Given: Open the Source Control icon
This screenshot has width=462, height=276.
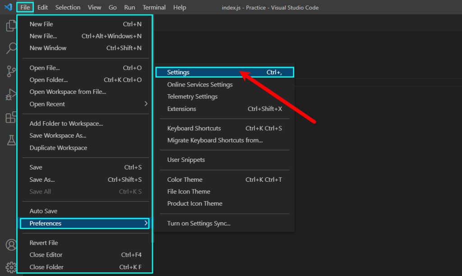Looking at the screenshot, I should [x=10, y=71].
